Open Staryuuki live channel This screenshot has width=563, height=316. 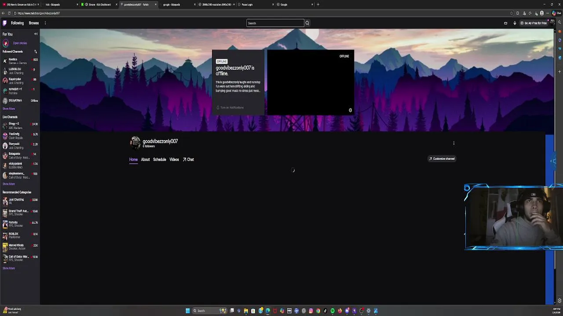pyautogui.click(x=20, y=145)
